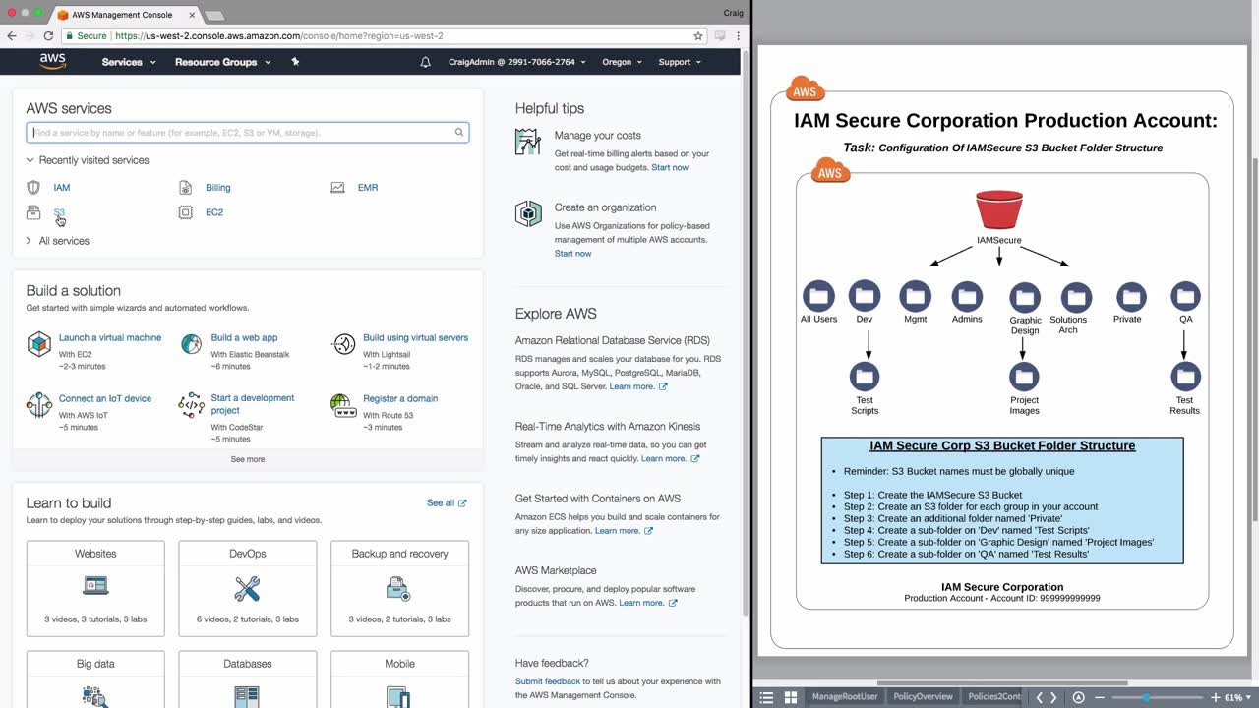Screen dimensions: 1259x708
Task: Go to previous diagram page arrow
Action: pos(1040,697)
